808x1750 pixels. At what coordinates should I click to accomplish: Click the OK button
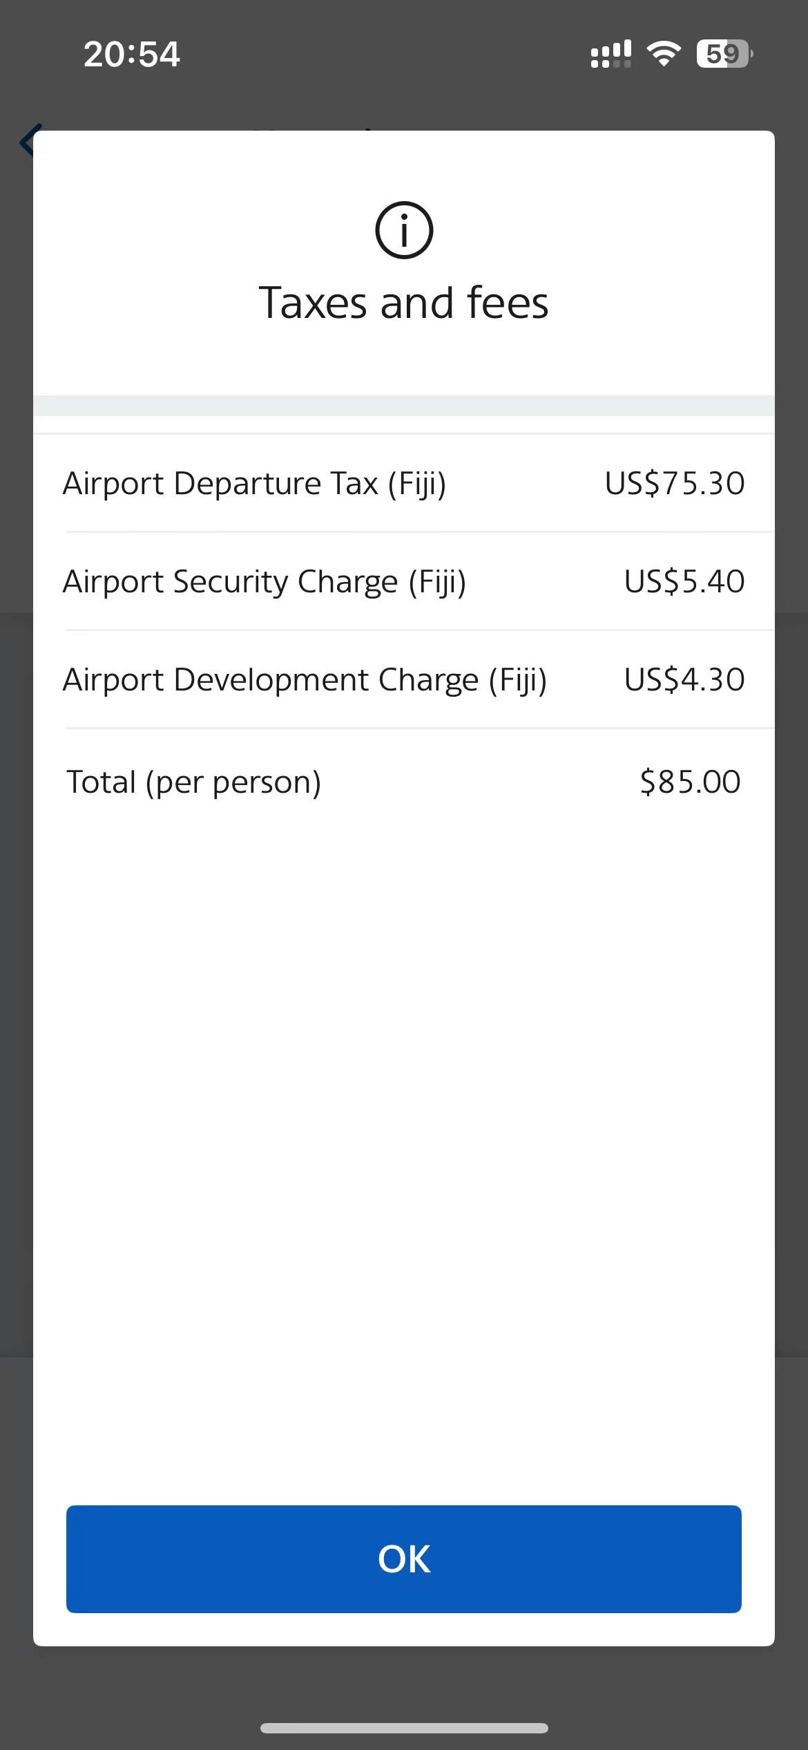404,1559
